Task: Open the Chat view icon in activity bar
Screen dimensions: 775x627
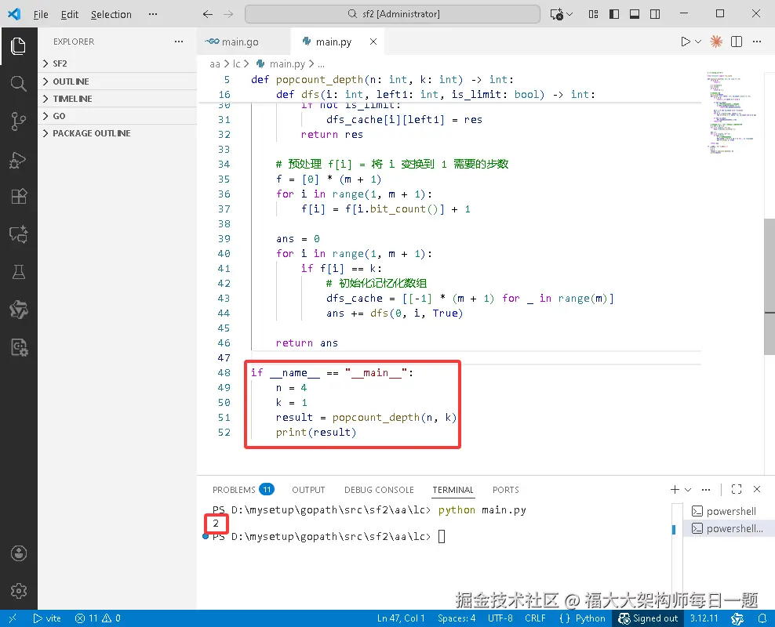Action: click(18, 234)
